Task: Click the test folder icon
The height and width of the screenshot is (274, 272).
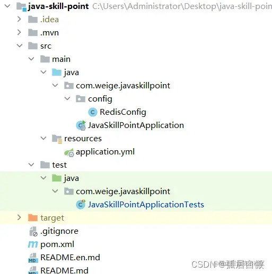Action: [45, 165]
